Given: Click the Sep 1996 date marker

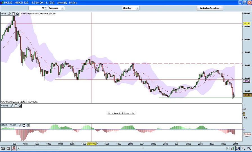Looking at the screenshot, I should point(91,144).
